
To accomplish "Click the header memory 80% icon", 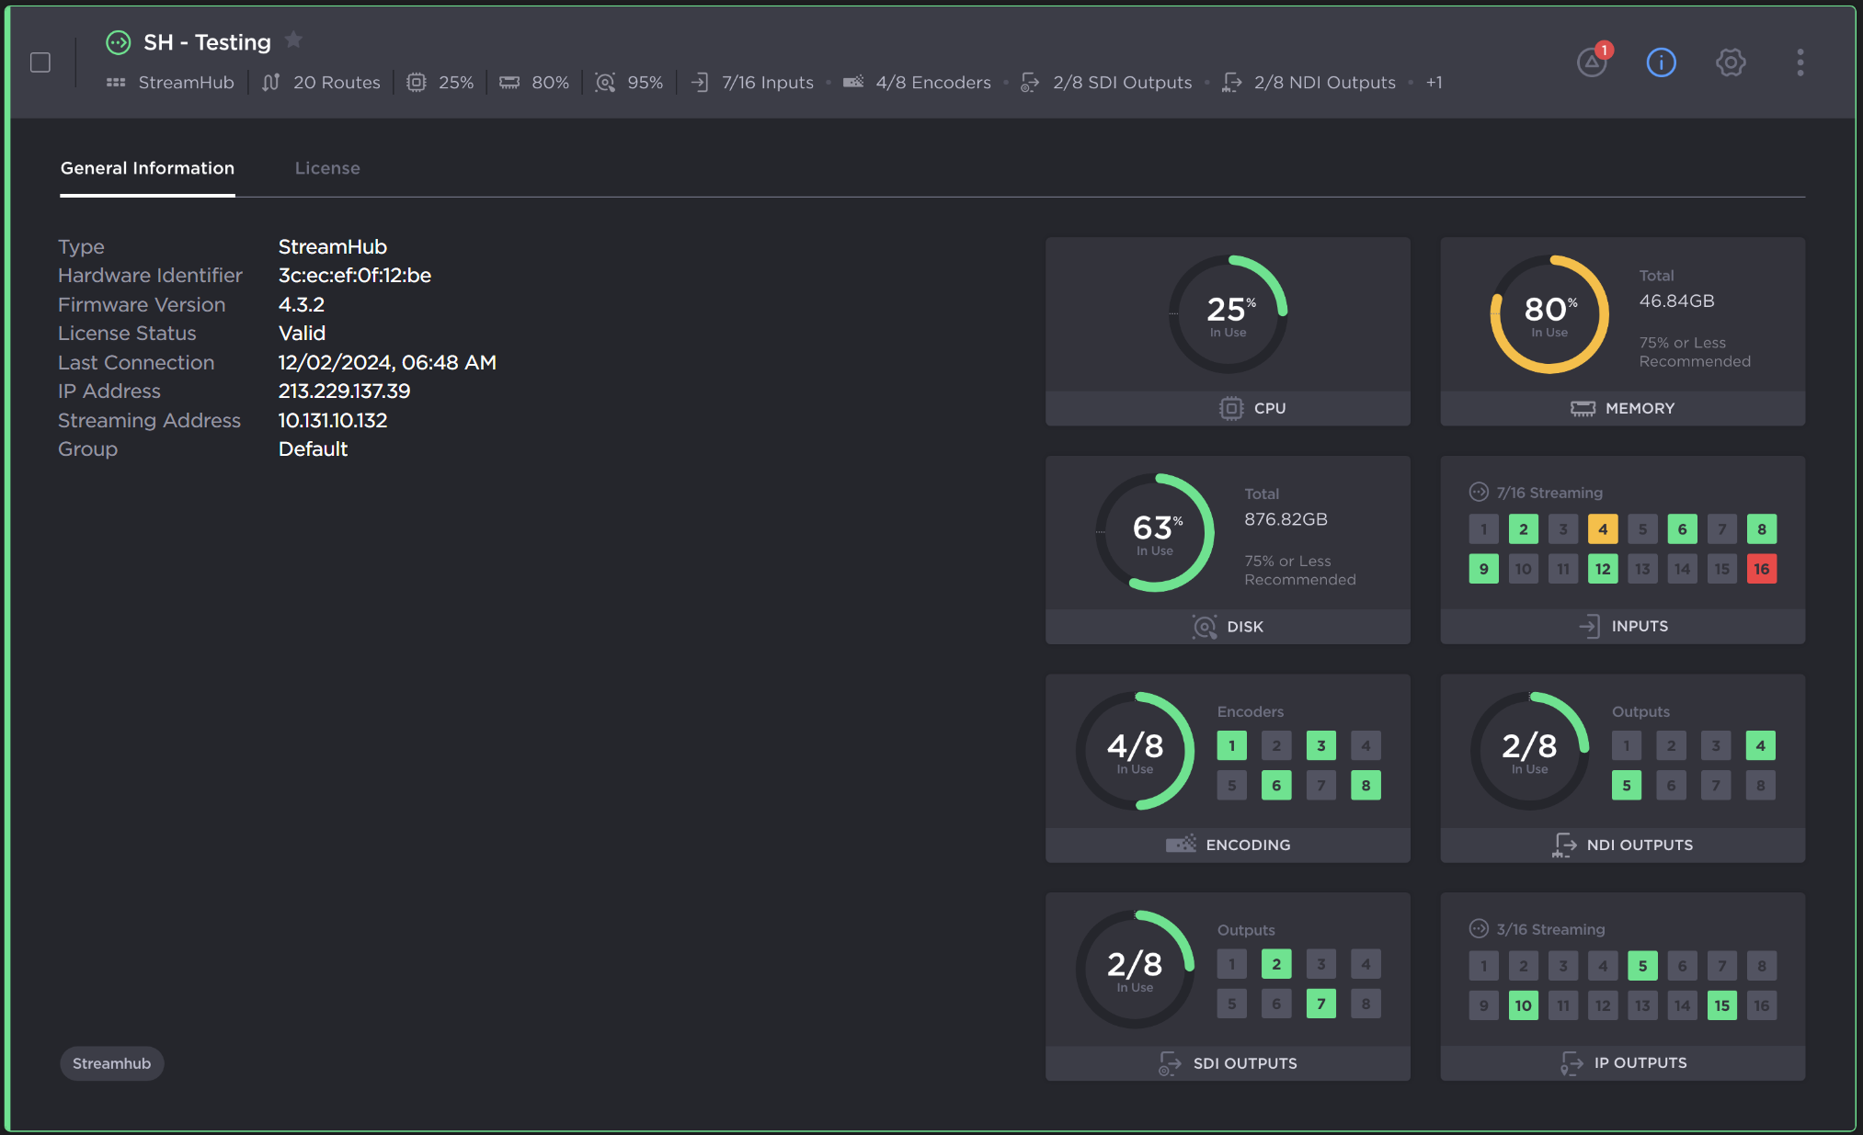I will [509, 83].
